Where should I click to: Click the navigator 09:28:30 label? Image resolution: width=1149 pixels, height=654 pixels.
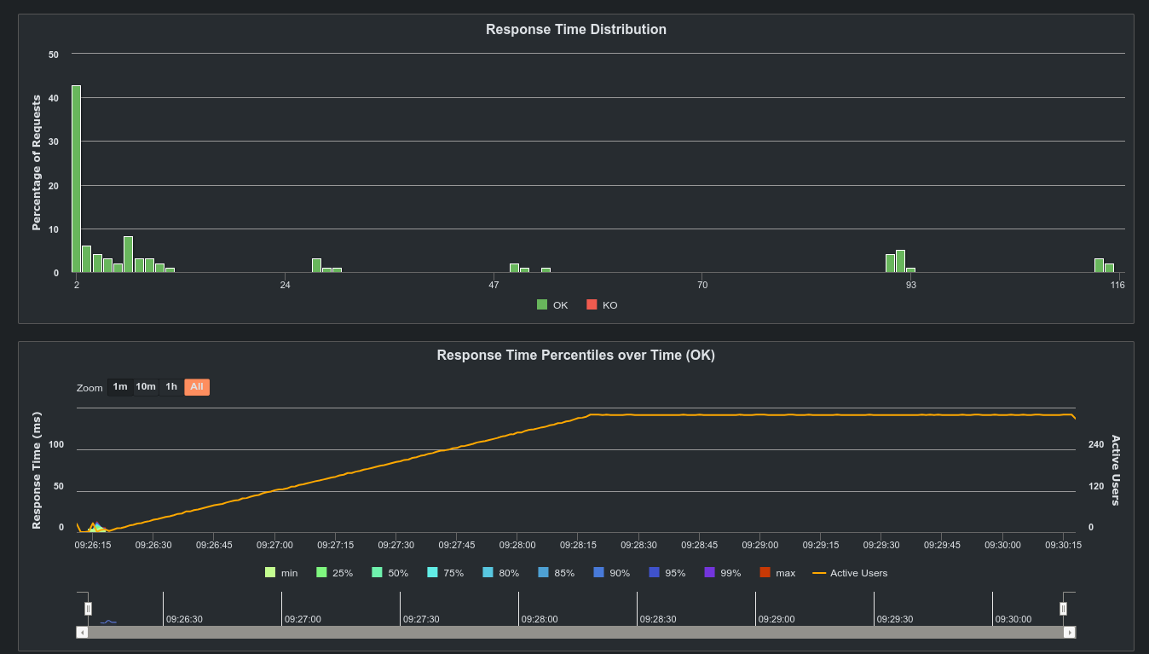tap(658, 619)
